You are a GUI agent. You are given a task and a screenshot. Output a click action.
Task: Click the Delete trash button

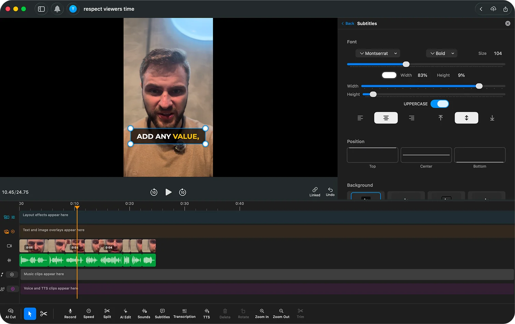click(225, 313)
